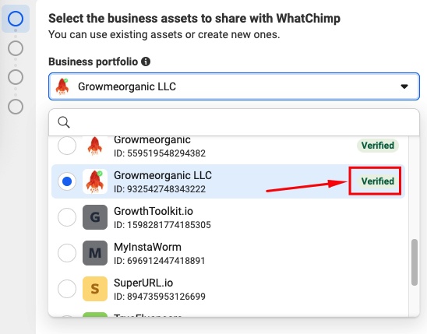This screenshot has height=334, width=427.
Task: Click the portfolio list scrollbar thumb
Action: 415,262
